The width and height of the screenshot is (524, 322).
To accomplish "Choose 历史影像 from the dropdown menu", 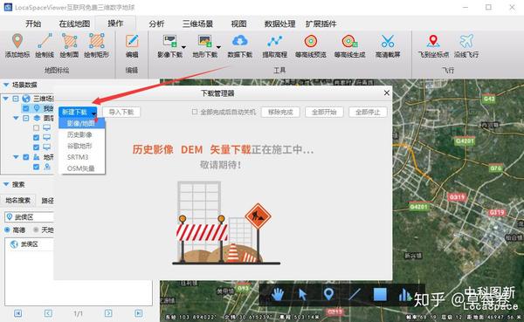I will pos(82,134).
